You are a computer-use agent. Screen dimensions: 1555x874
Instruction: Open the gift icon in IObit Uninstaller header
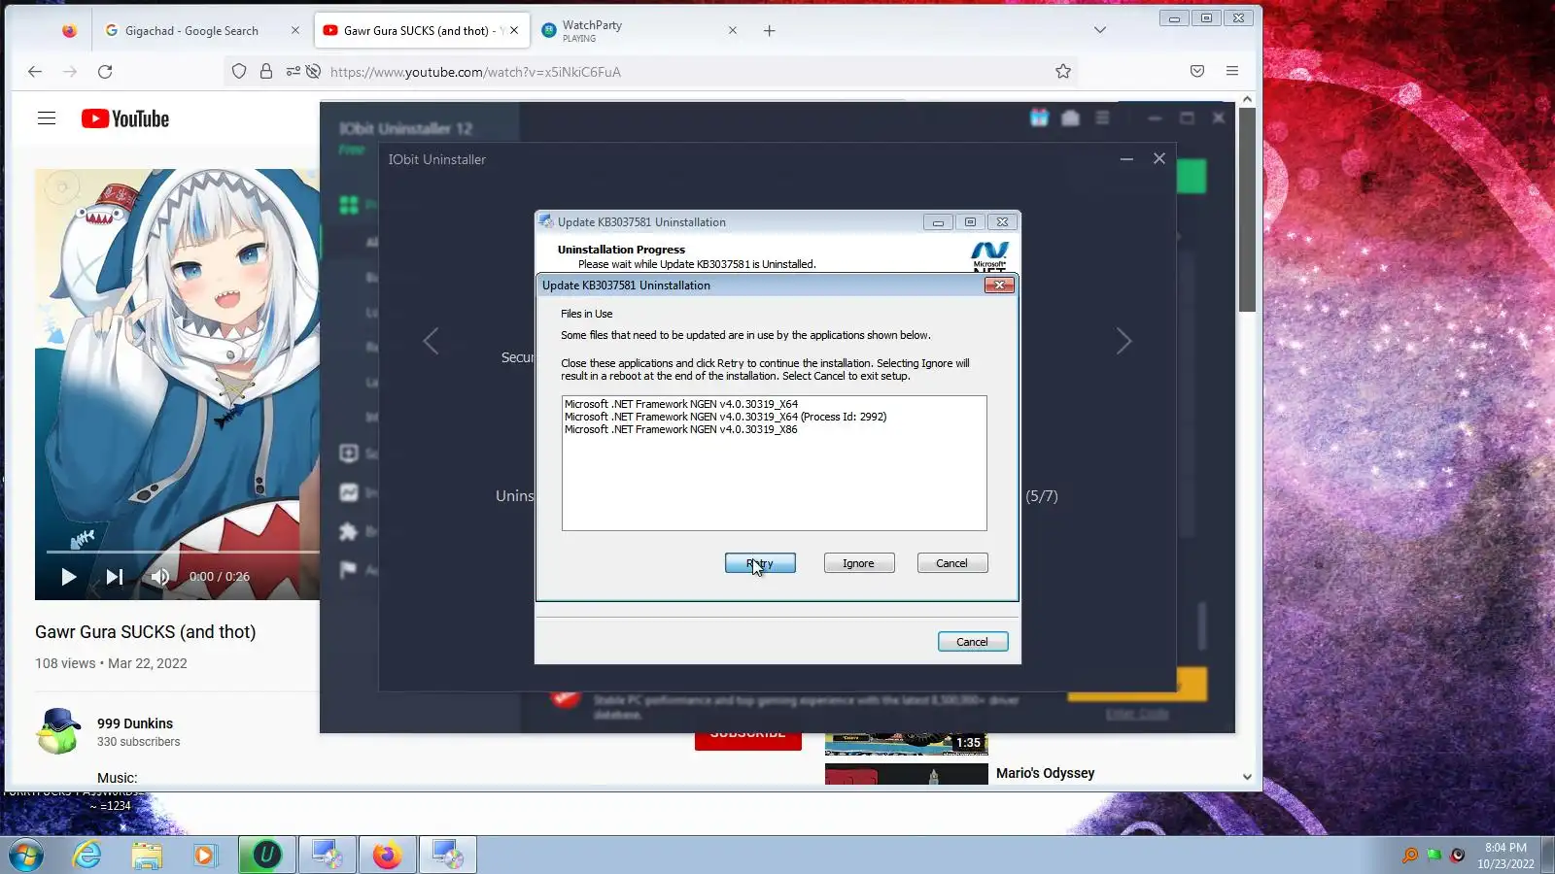tap(1039, 118)
